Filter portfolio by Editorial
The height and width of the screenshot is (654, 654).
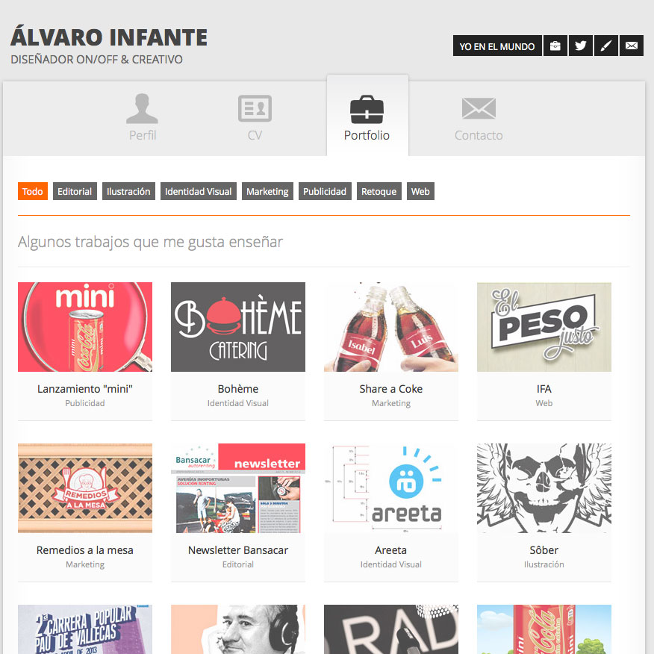point(75,191)
